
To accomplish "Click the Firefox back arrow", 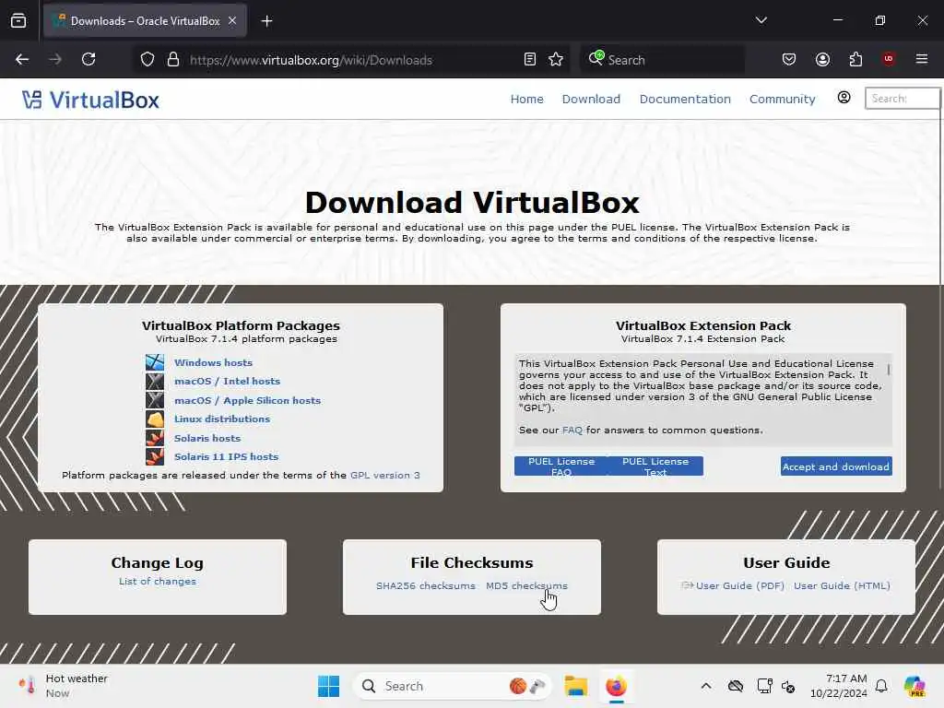I will [x=22, y=59].
